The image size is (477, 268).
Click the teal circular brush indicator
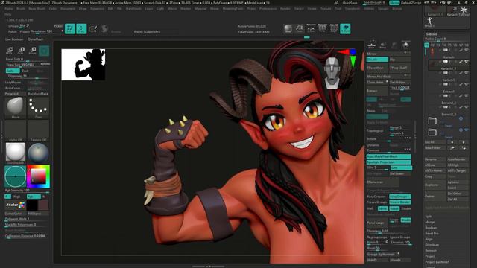[15, 176]
